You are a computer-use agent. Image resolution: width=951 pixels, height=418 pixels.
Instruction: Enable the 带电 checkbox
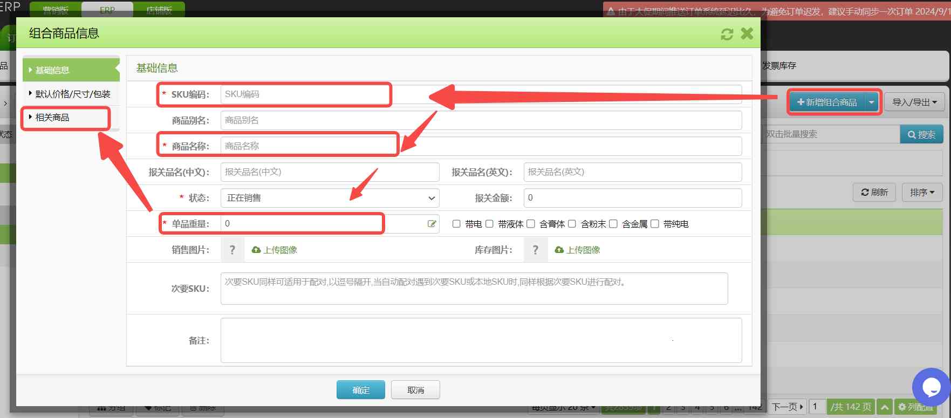456,224
